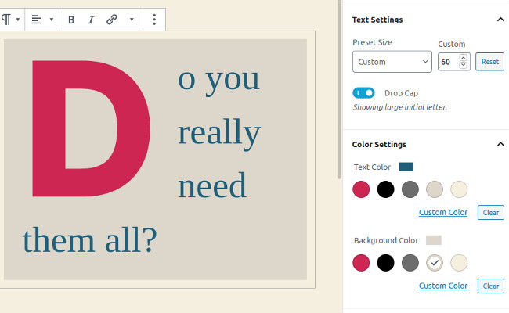The height and width of the screenshot is (313, 509).
Task: Collapse the Color Settings panel
Action: click(500, 145)
